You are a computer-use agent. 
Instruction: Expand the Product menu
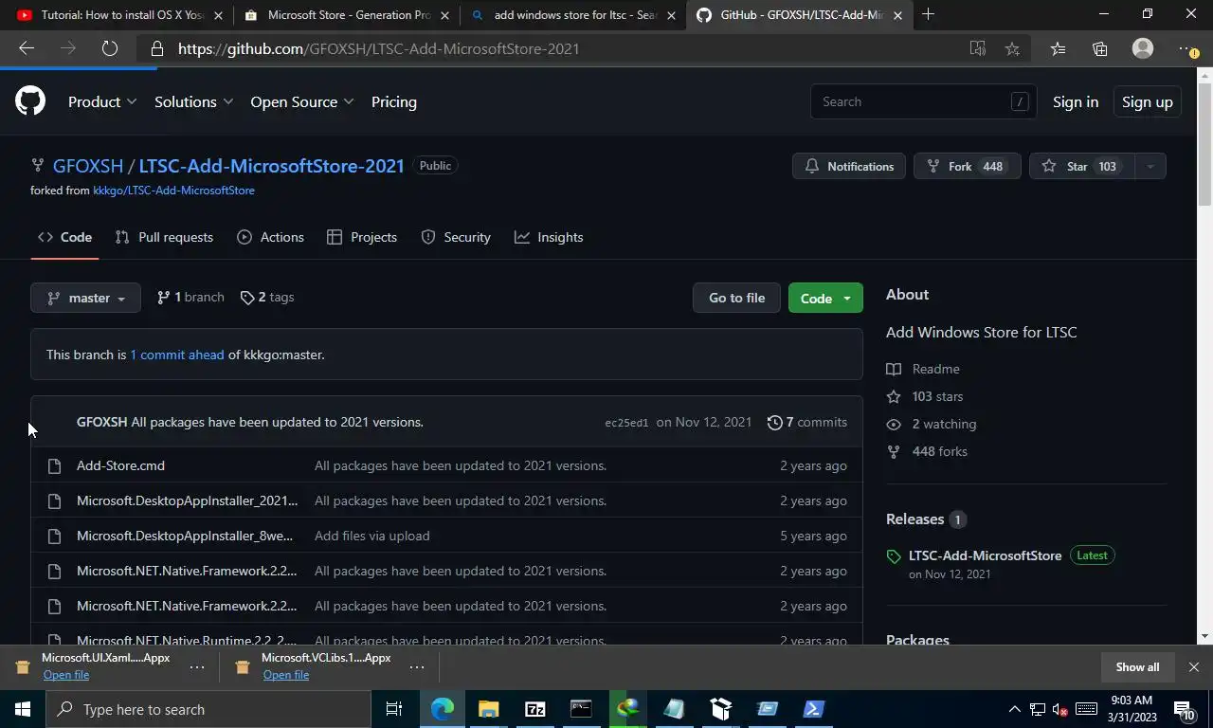coord(102,101)
